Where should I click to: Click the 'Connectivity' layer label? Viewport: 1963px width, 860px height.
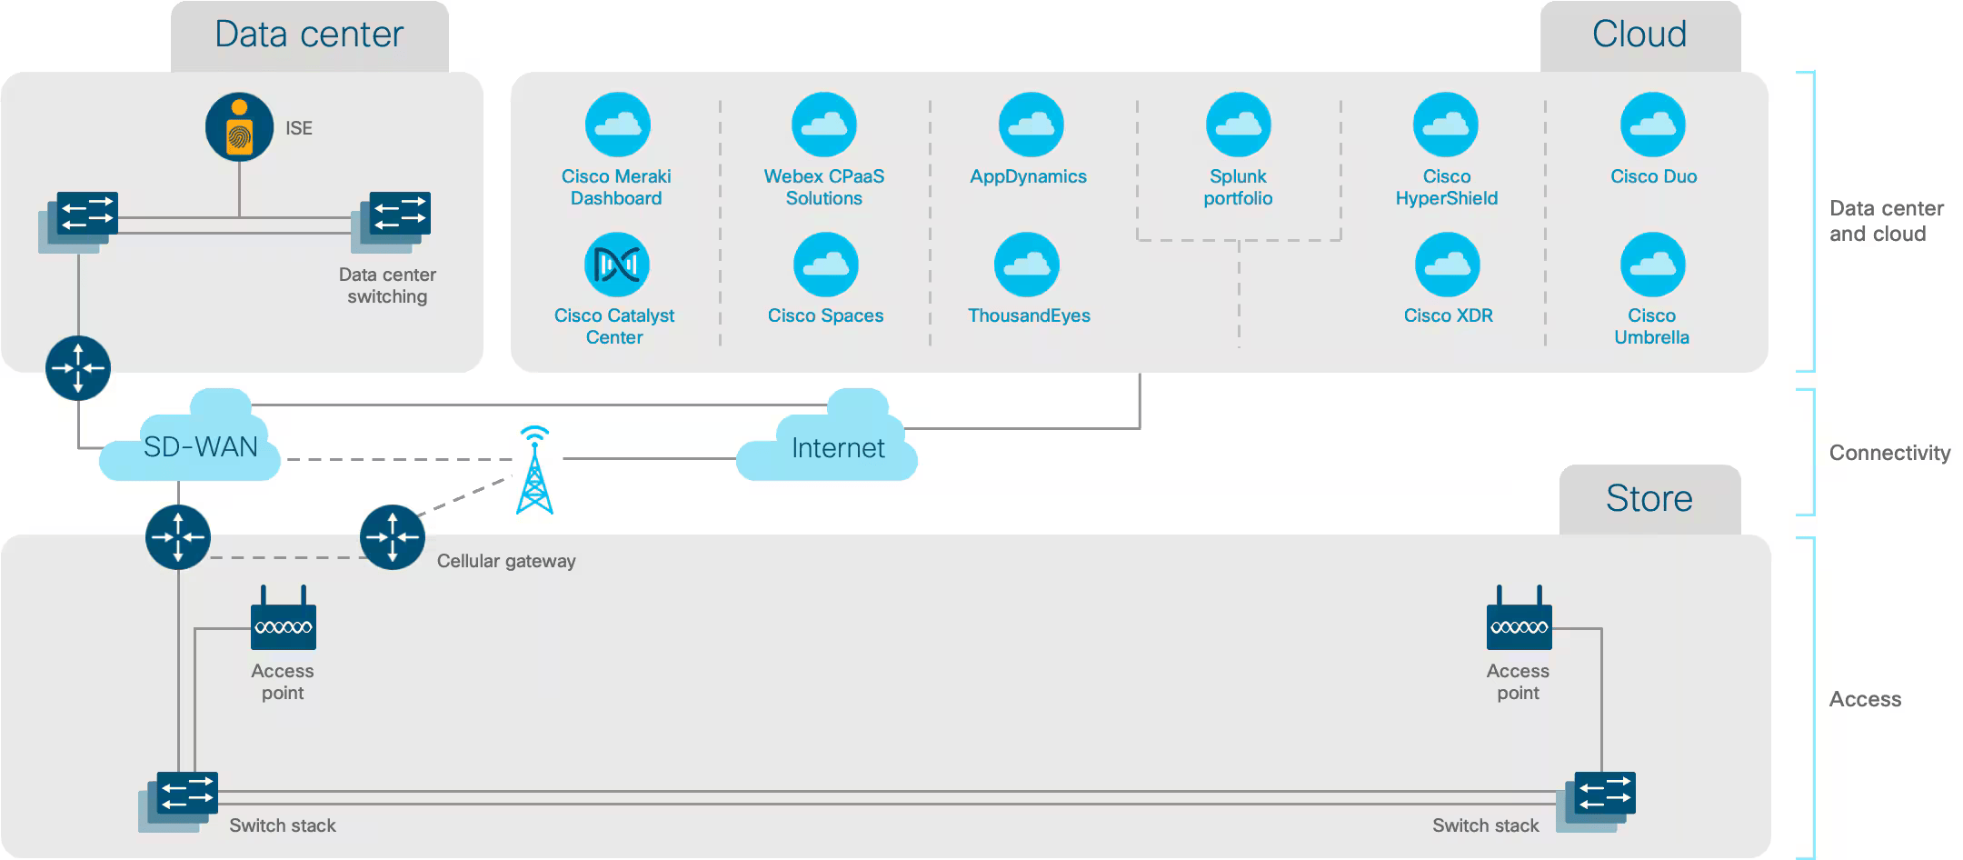click(x=1889, y=453)
